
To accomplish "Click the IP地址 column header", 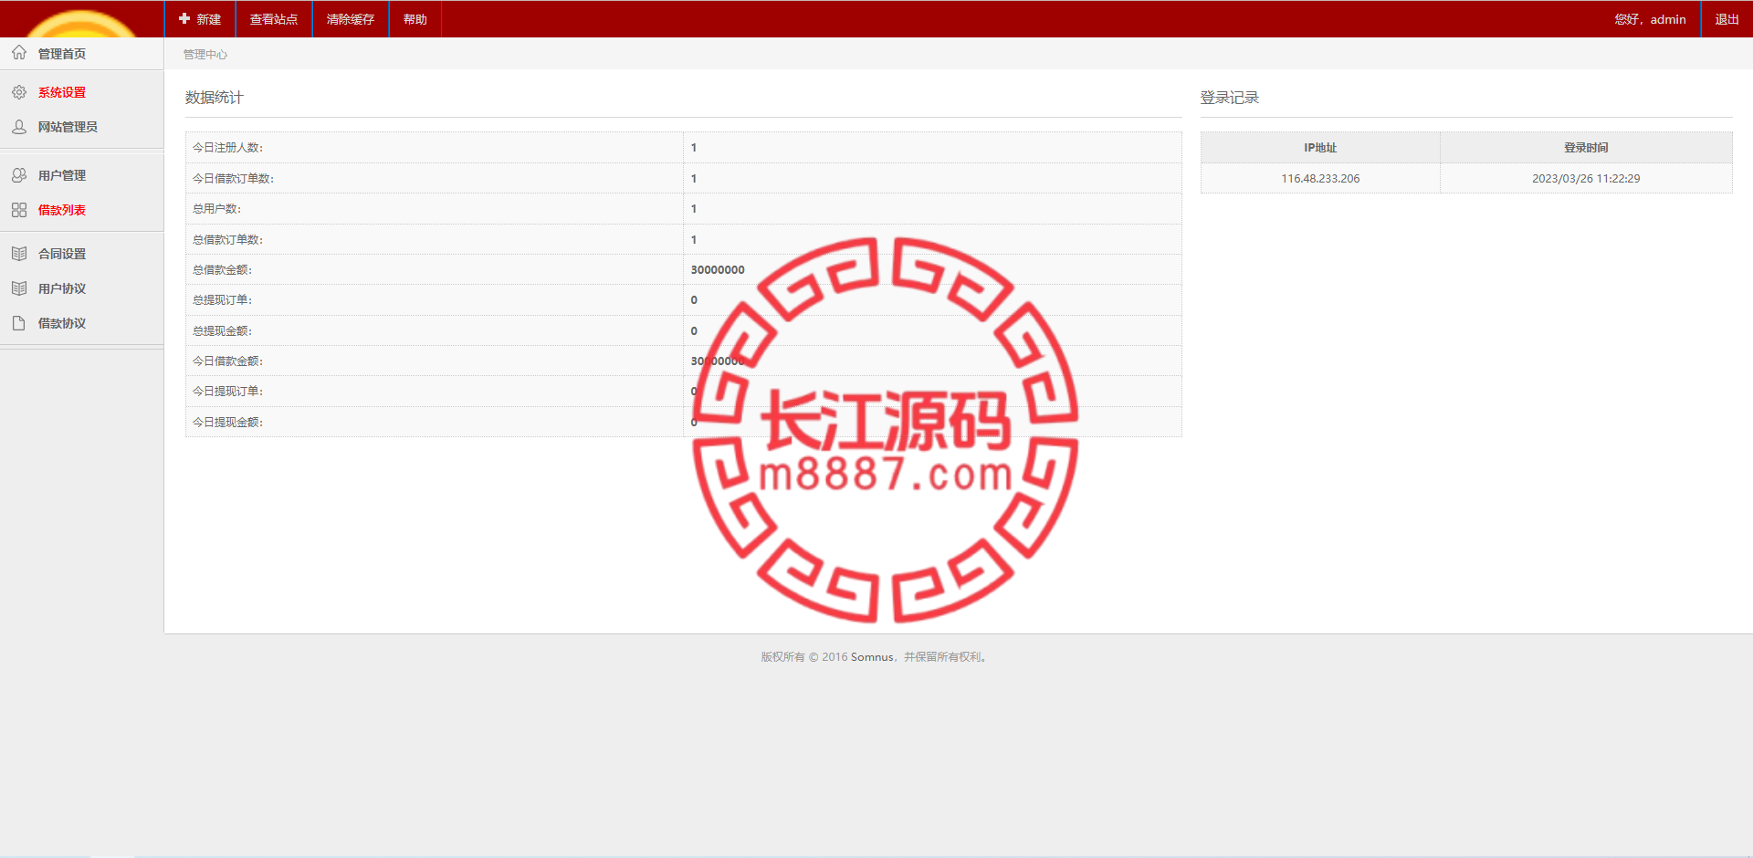I will tap(1320, 148).
